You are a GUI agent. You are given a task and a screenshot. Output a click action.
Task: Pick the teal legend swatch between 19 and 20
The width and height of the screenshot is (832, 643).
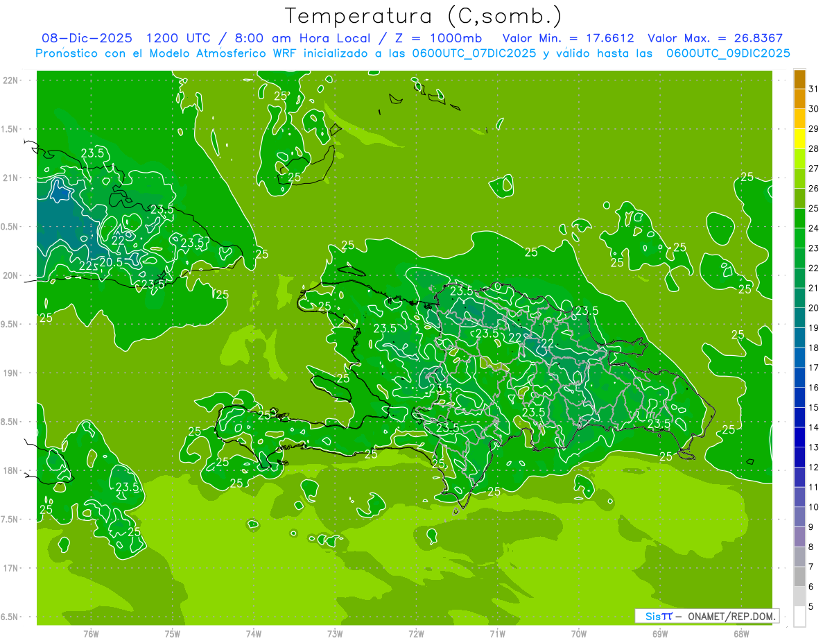pos(799,318)
